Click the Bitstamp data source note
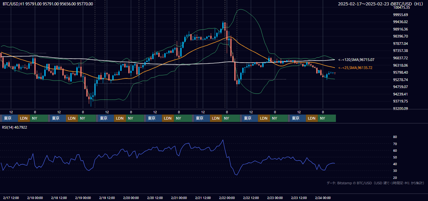The height and width of the screenshot is (201, 428). [x=375, y=183]
